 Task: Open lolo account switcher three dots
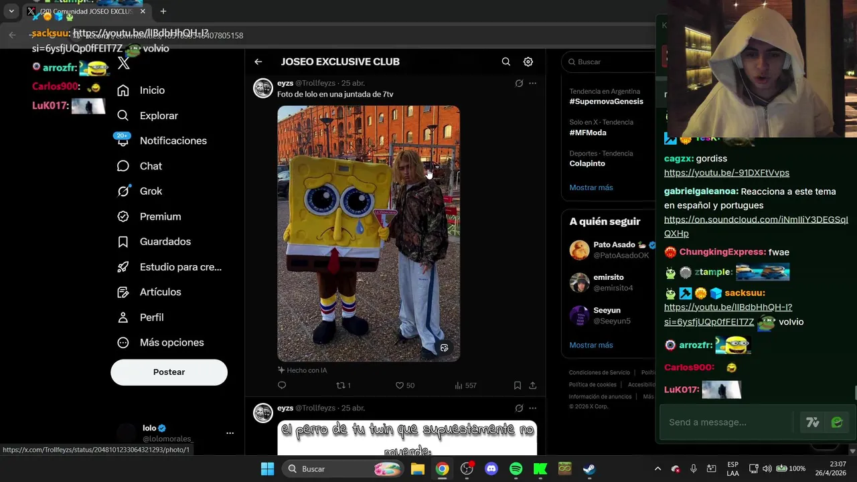(230, 433)
